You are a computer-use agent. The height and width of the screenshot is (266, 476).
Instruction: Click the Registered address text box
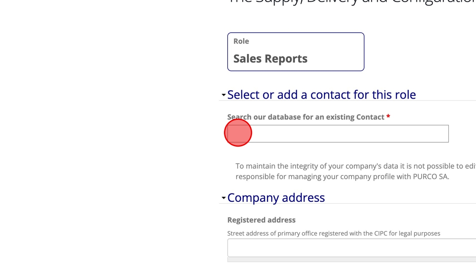pyautogui.click(x=351, y=248)
